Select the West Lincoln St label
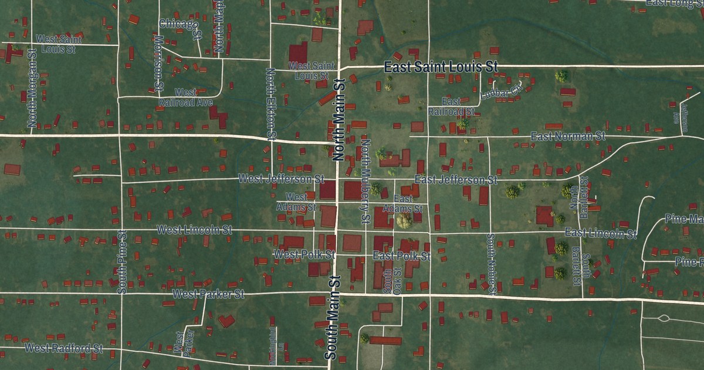Screen dimensions: 704x370 [x=194, y=230]
